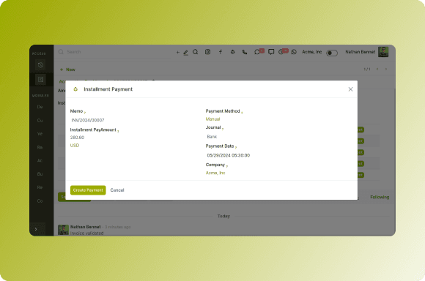Cancel the Installment Payment dialog
The height and width of the screenshot is (281, 425).
(x=117, y=190)
